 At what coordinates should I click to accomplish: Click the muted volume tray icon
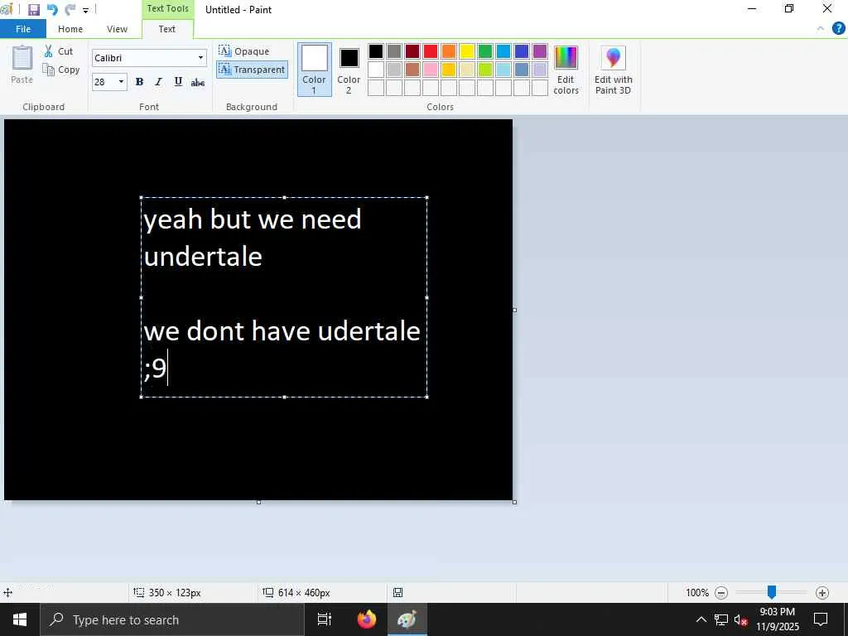pyautogui.click(x=741, y=619)
